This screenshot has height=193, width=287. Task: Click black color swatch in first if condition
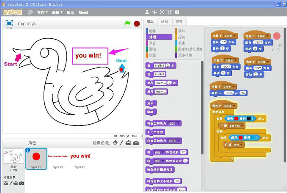(x=249, y=119)
